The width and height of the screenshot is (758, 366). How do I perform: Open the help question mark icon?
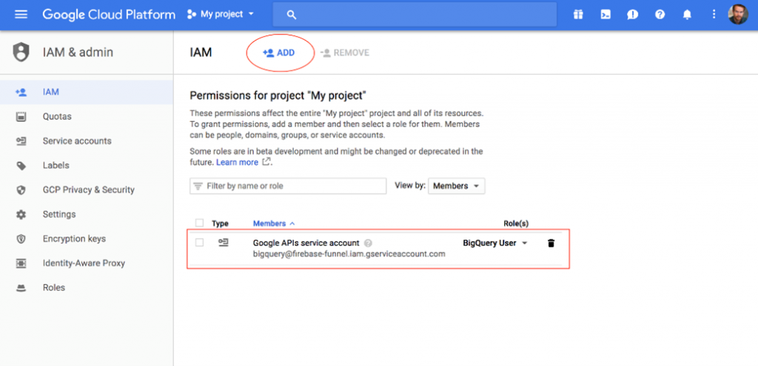pyautogui.click(x=660, y=15)
